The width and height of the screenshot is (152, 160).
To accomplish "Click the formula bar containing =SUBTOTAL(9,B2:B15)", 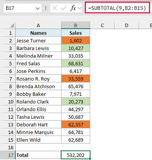I will pyautogui.click(x=118, y=8).
